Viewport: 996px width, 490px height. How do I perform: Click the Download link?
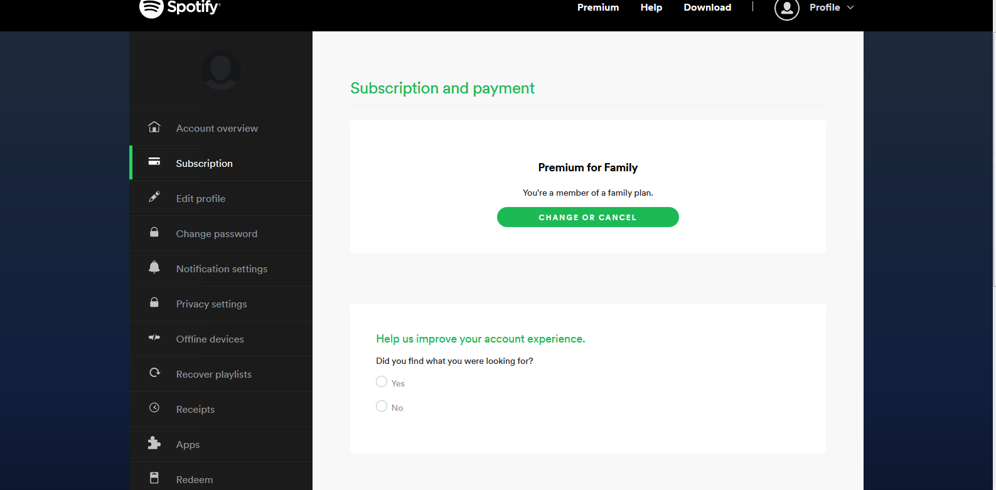tap(707, 8)
